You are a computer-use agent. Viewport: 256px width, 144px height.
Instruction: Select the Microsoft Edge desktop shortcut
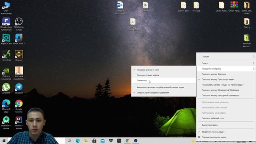tap(6, 106)
